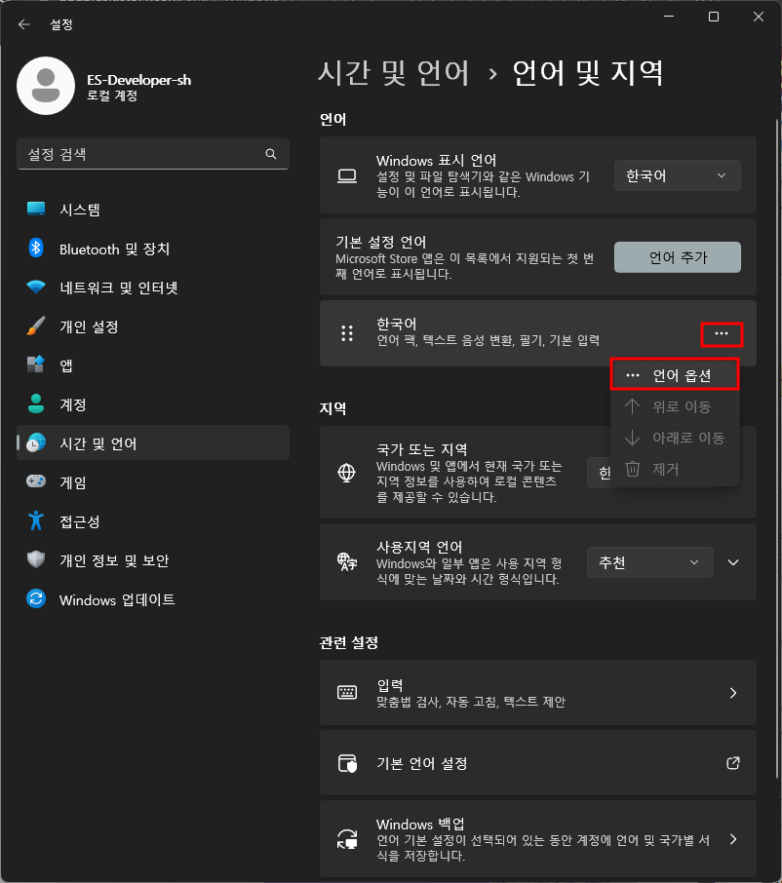Open 개인 정보 및 보안 settings
782x883 pixels.
tap(153, 559)
